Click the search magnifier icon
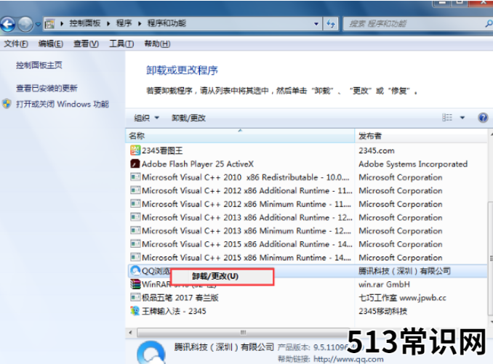The image size is (493, 364). pos(489,23)
